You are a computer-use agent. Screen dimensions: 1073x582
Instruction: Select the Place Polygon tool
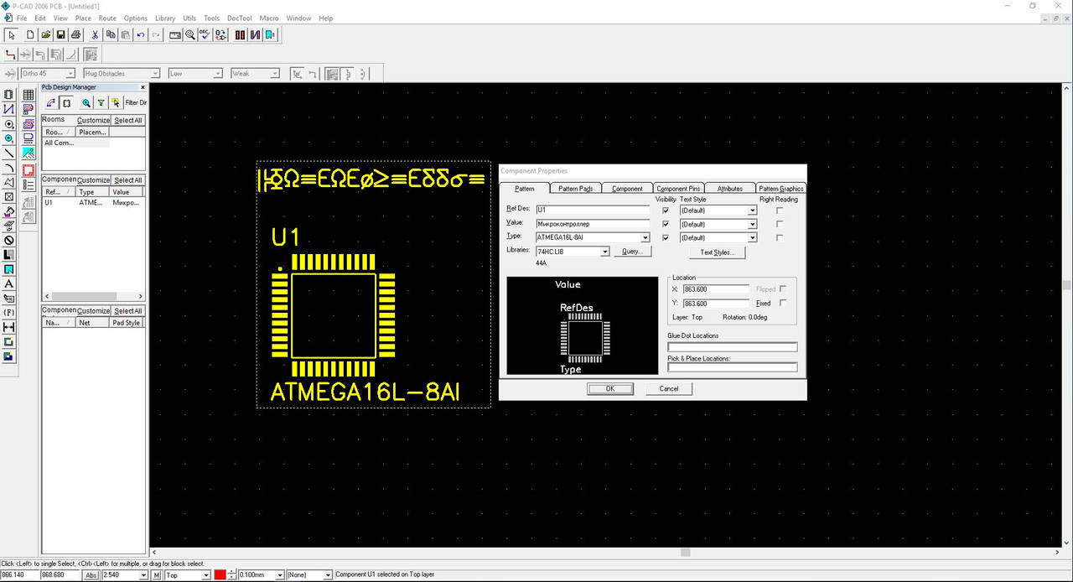[8, 182]
